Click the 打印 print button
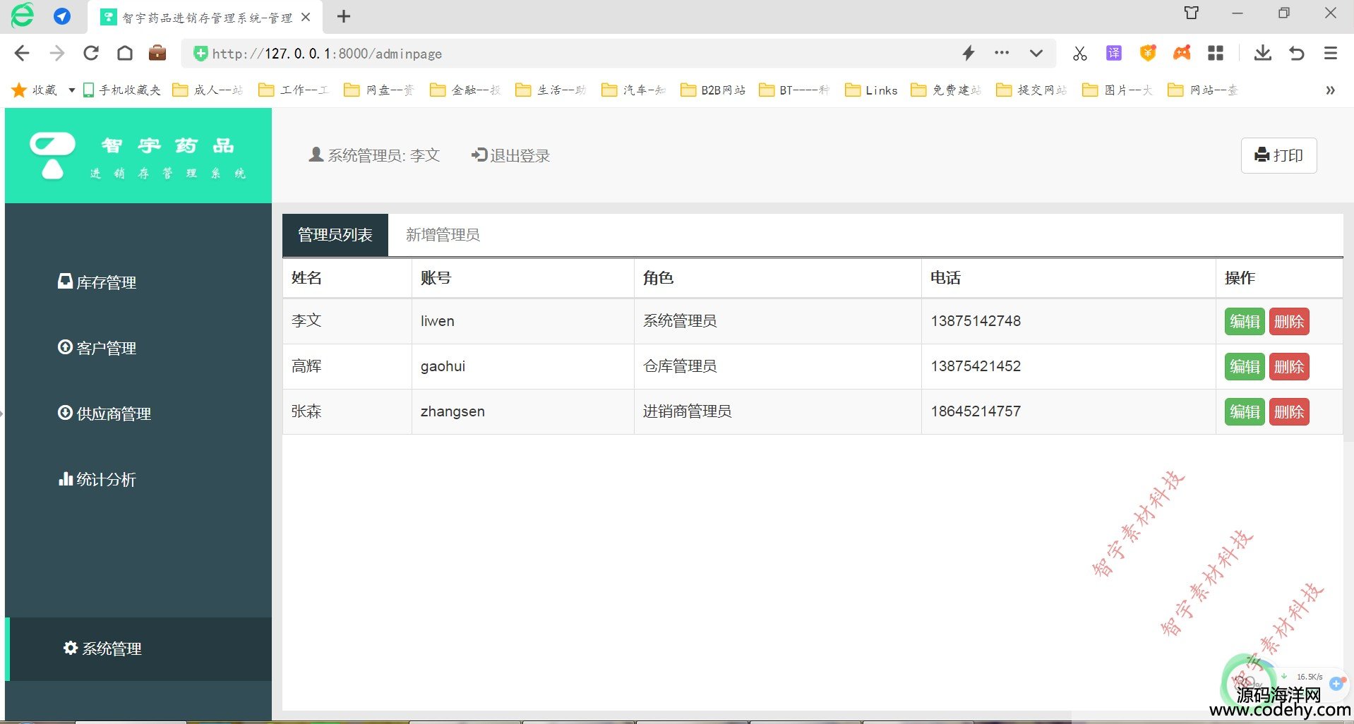 pyautogui.click(x=1278, y=155)
